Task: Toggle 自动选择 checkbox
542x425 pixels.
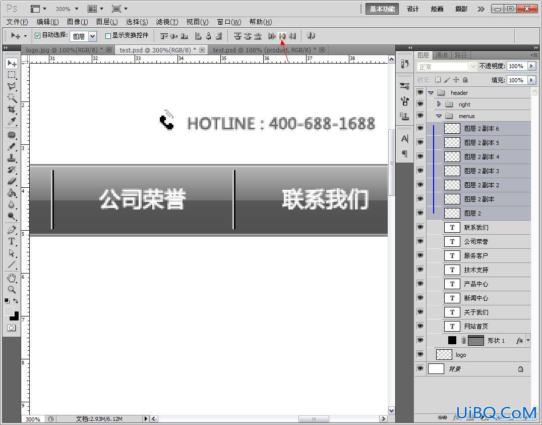Action: coord(38,35)
